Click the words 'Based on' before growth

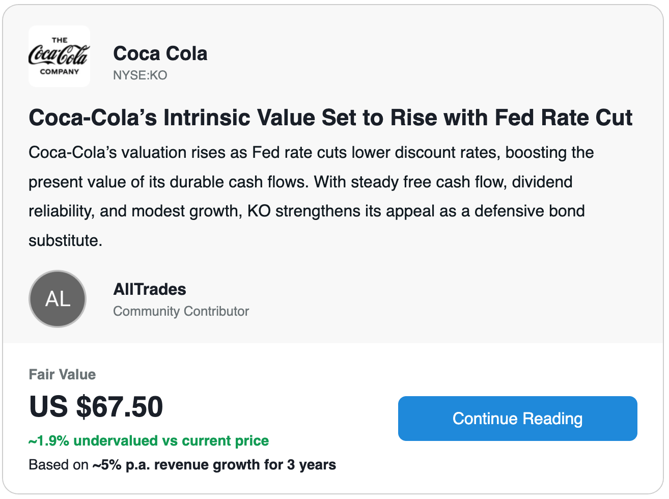click(x=59, y=465)
